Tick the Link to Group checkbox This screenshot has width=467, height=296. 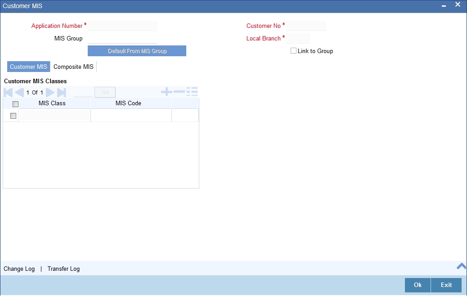[x=293, y=51]
